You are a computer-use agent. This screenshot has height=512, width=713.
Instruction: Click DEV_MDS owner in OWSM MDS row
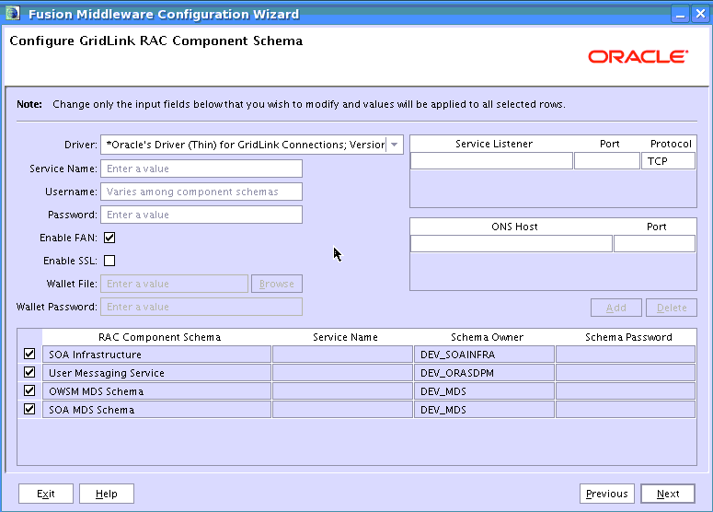484,391
